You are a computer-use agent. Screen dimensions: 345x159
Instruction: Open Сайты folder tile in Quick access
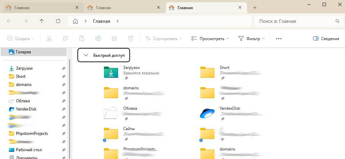(134, 134)
